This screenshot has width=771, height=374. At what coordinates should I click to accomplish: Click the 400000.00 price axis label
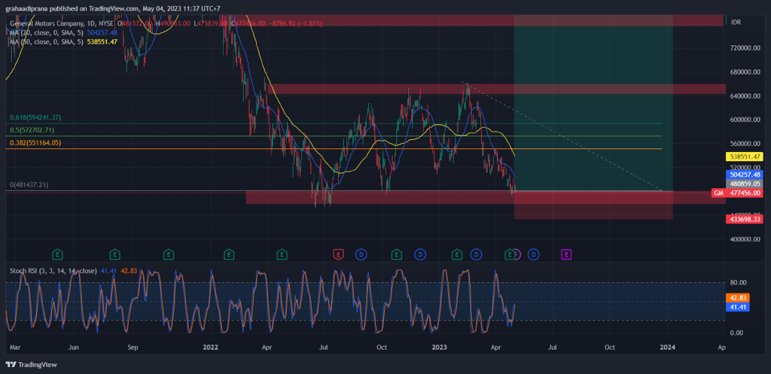coord(746,239)
